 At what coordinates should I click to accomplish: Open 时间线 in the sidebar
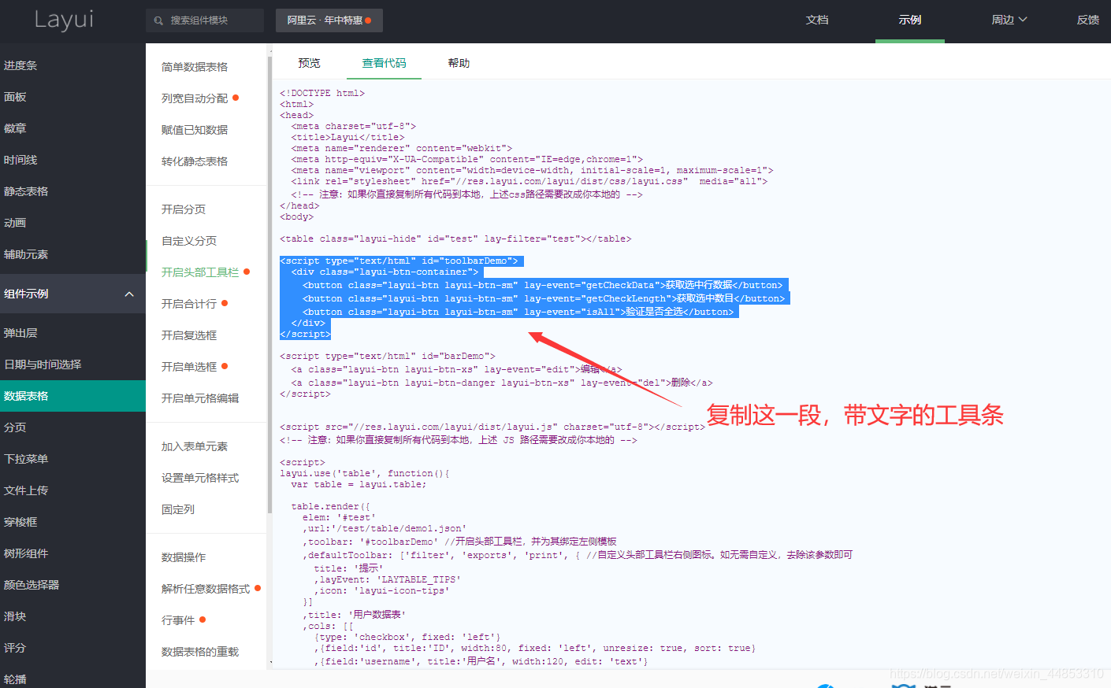pos(72,160)
